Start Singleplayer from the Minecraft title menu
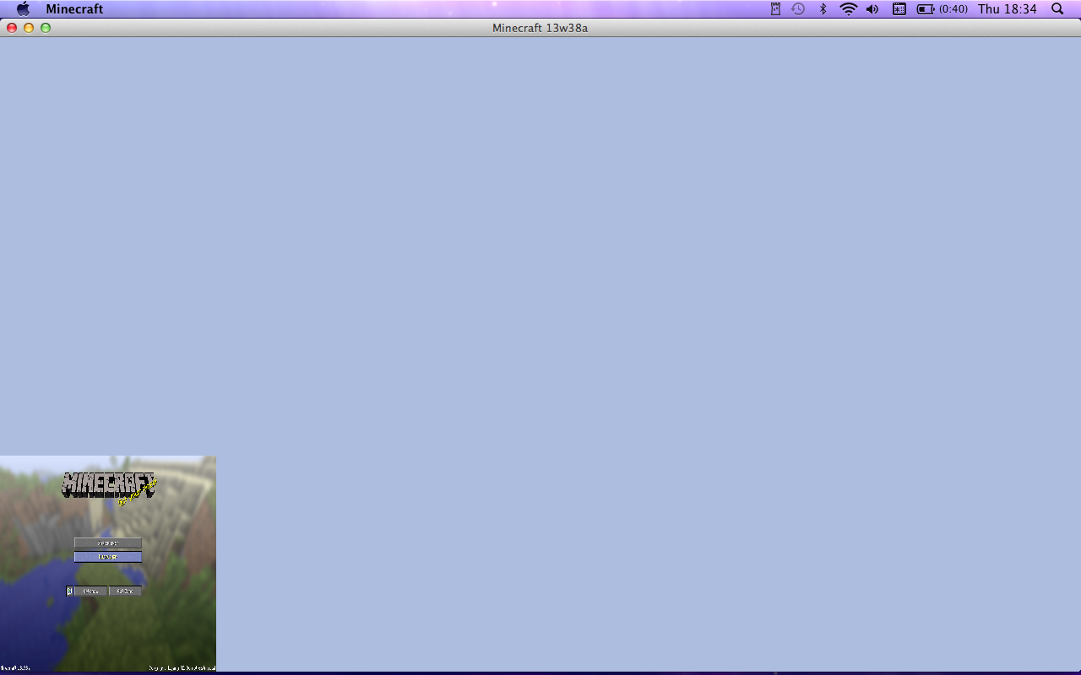This screenshot has height=675, width=1081. point(107,543)
